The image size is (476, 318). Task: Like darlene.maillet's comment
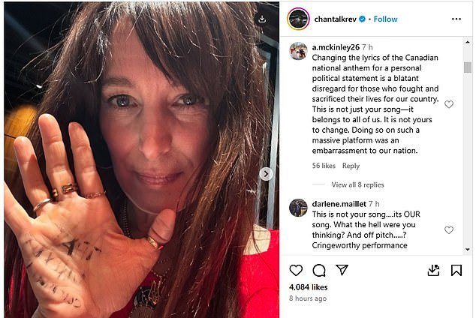point(449,230)
